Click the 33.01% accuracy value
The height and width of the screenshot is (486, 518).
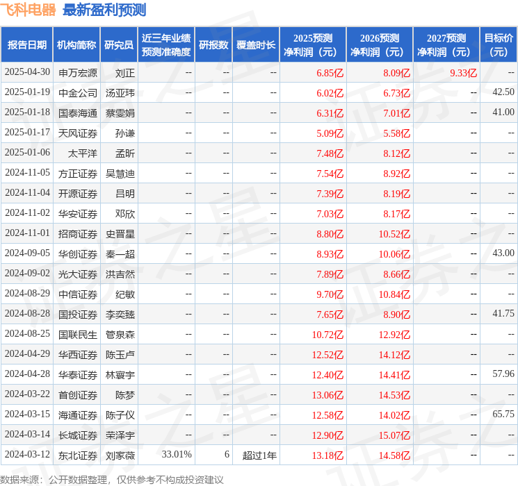pos(177,454)
